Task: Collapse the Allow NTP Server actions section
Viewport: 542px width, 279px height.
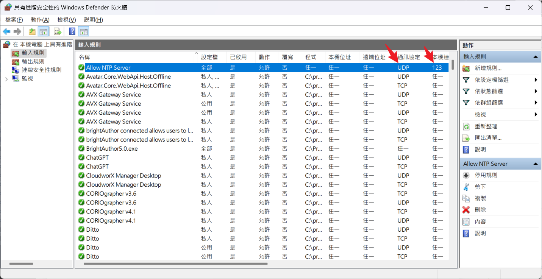Action: pos(536,164)
